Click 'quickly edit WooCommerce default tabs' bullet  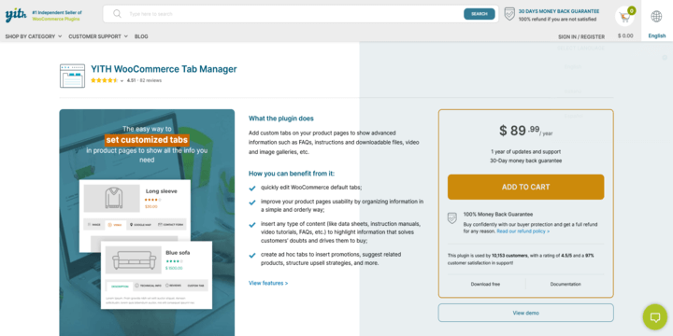tap(311, 188)
